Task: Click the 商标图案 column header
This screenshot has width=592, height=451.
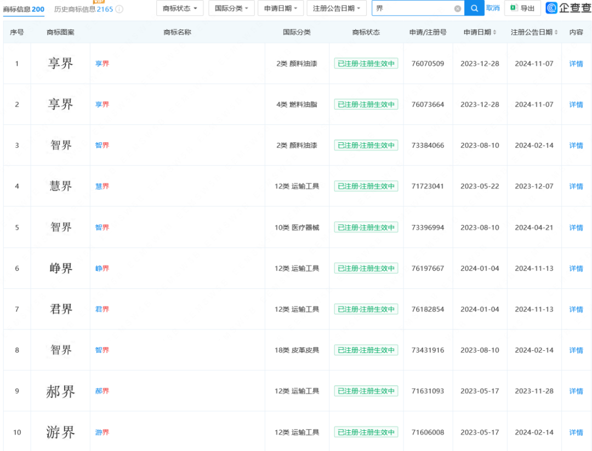Action: pyautogui.click(x=60, y=32)
